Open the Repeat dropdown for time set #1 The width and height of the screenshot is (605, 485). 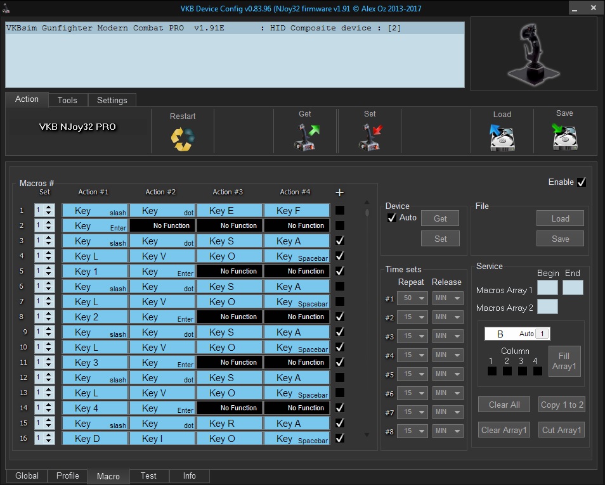(x=413, y=298)
